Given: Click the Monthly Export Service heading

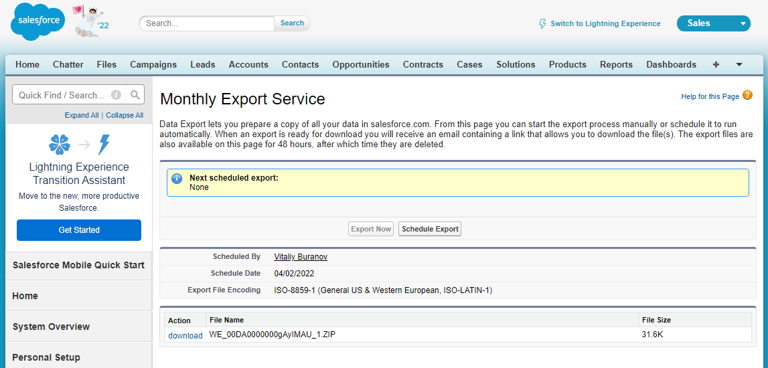Looking at the screenshot, I should tap(242, 99).
